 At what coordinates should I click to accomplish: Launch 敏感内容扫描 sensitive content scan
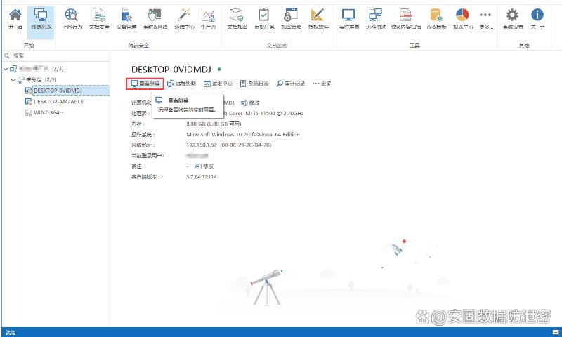(406, 18)
